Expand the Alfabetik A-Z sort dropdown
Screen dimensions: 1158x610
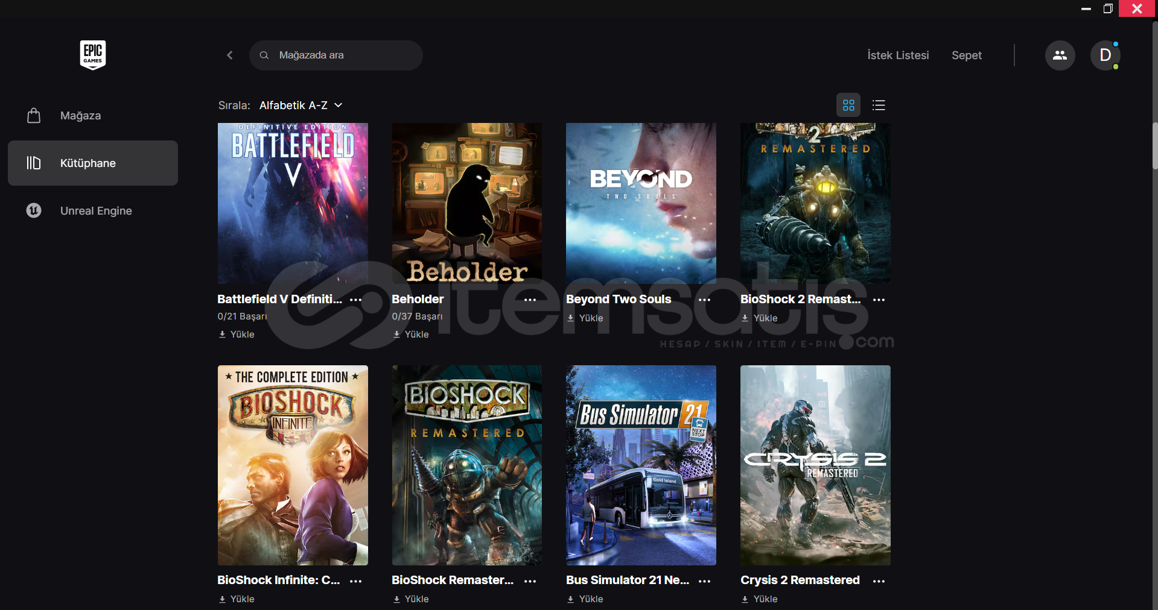click(301, 105)
